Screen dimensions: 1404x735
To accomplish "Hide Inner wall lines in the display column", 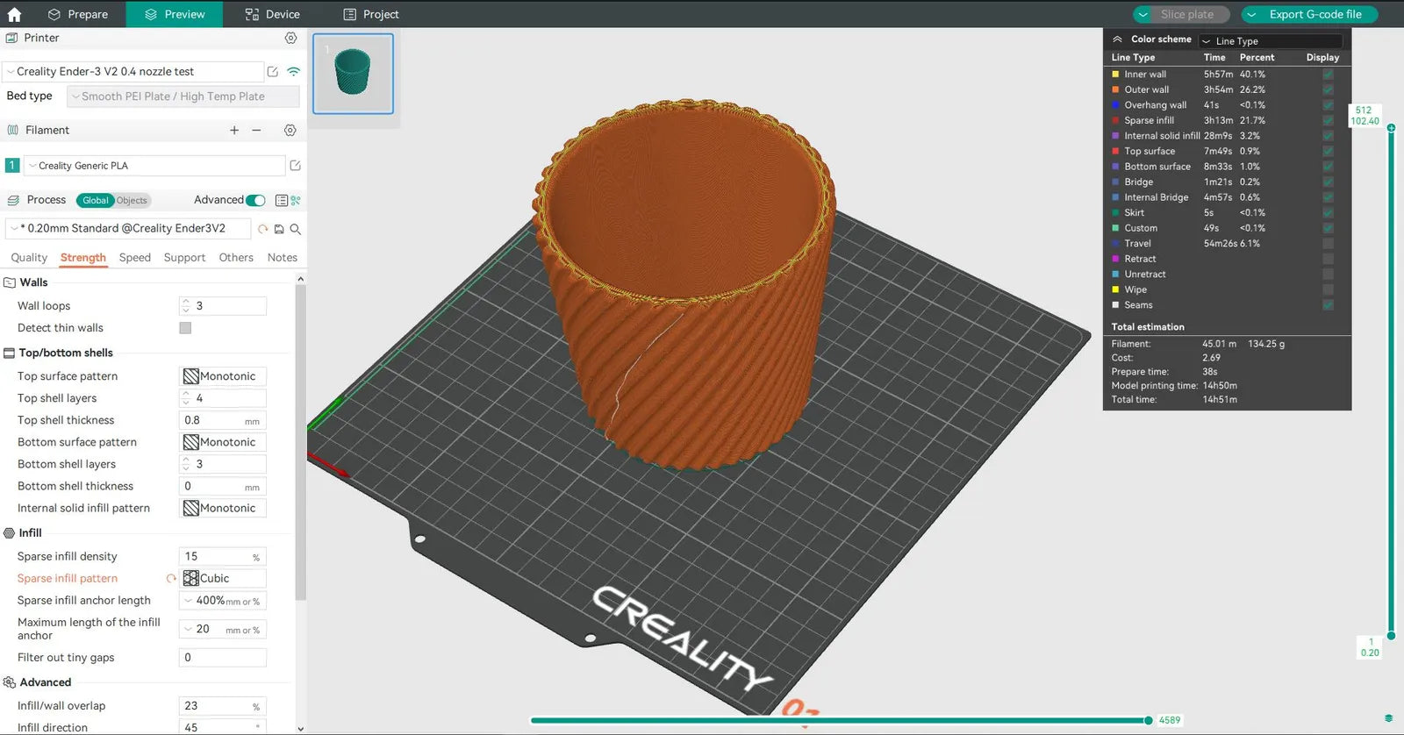I will 1328,75.
